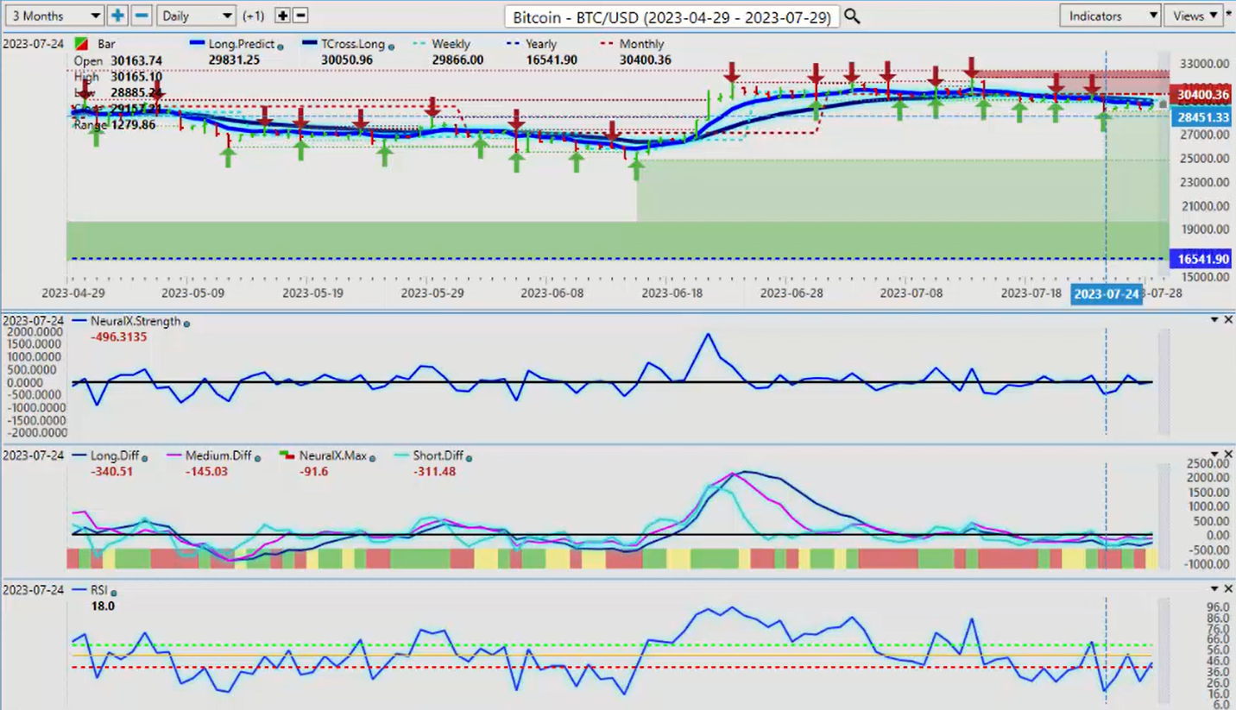Screen dimensions: 1236x710
Task: Open the Views dropdown
Action: 1193,16
